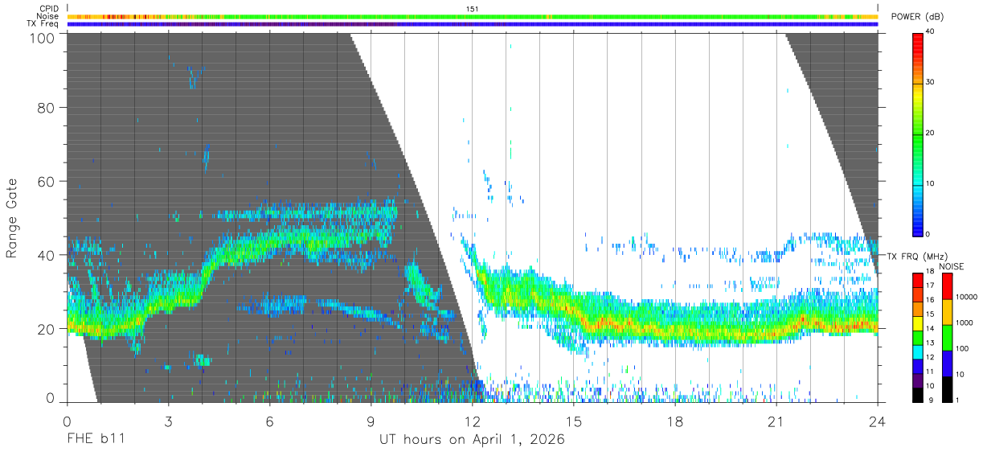Click the 15 tick on the UT hours axis

(574, 421)
